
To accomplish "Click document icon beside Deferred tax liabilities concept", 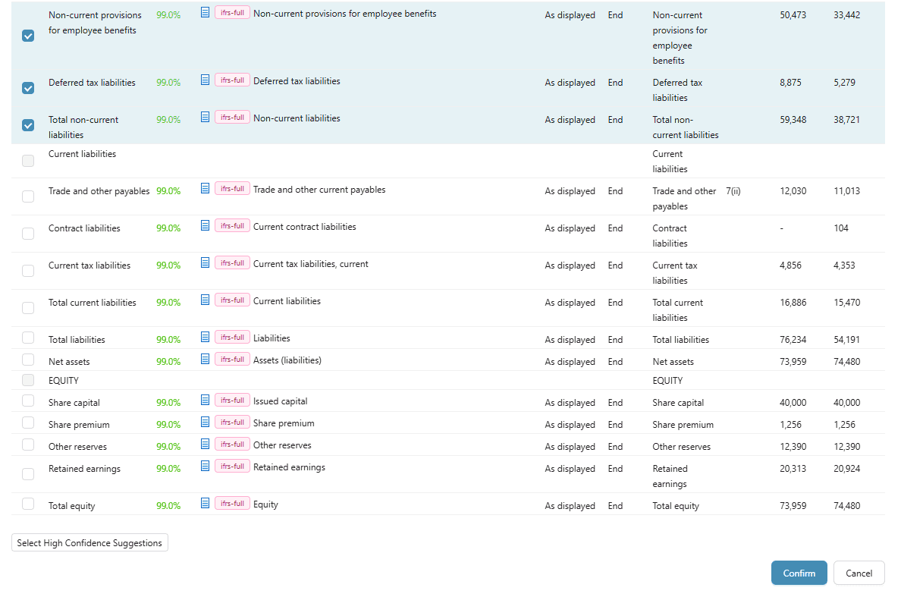I will (205, 80).
